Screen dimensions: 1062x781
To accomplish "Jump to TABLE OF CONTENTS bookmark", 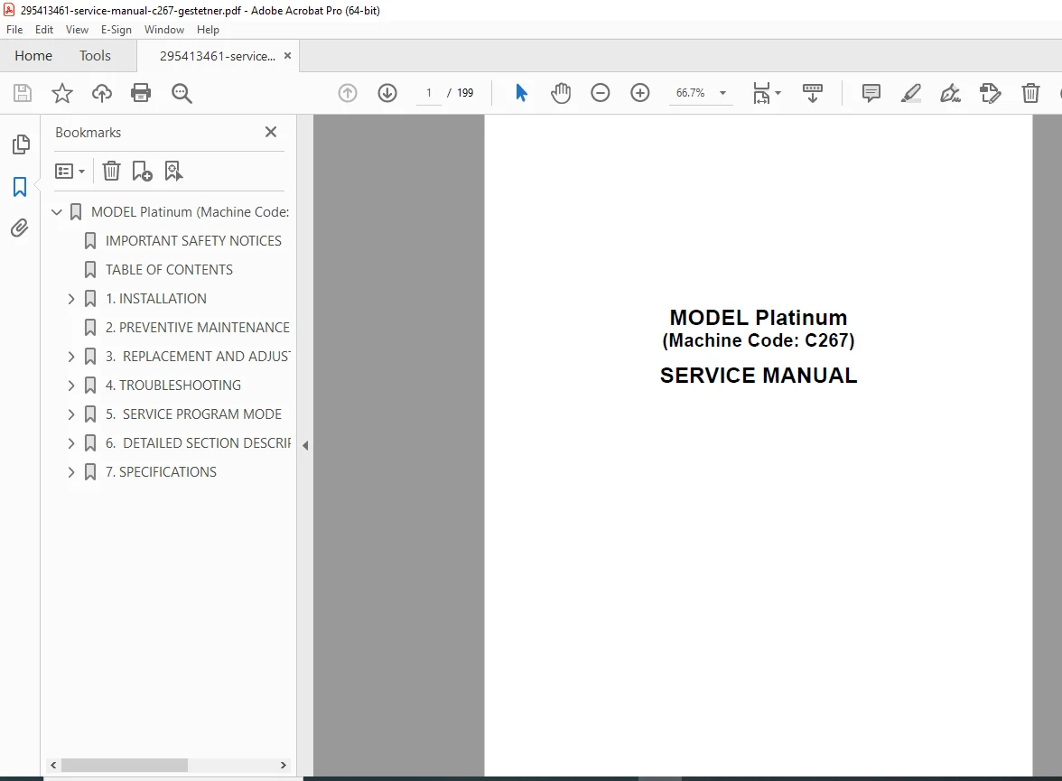I will (169, 270).
